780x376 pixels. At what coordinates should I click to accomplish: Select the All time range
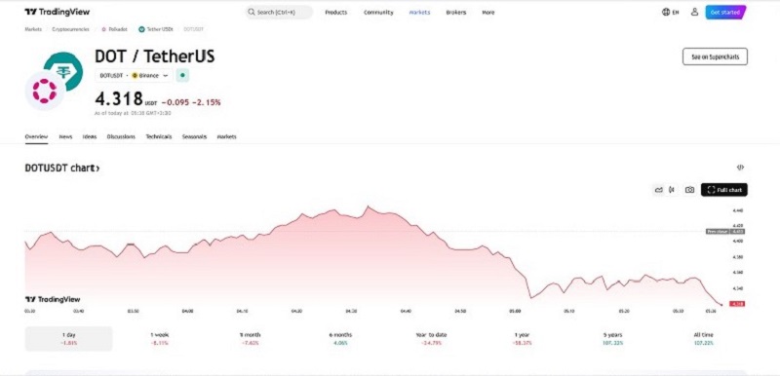click(703, 339)
